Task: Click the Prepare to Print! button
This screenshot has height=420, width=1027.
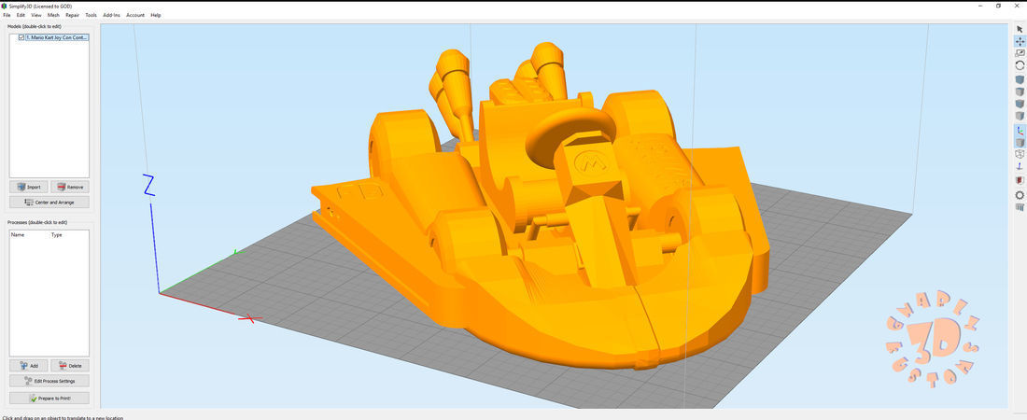Action: (x=49, y=398)
